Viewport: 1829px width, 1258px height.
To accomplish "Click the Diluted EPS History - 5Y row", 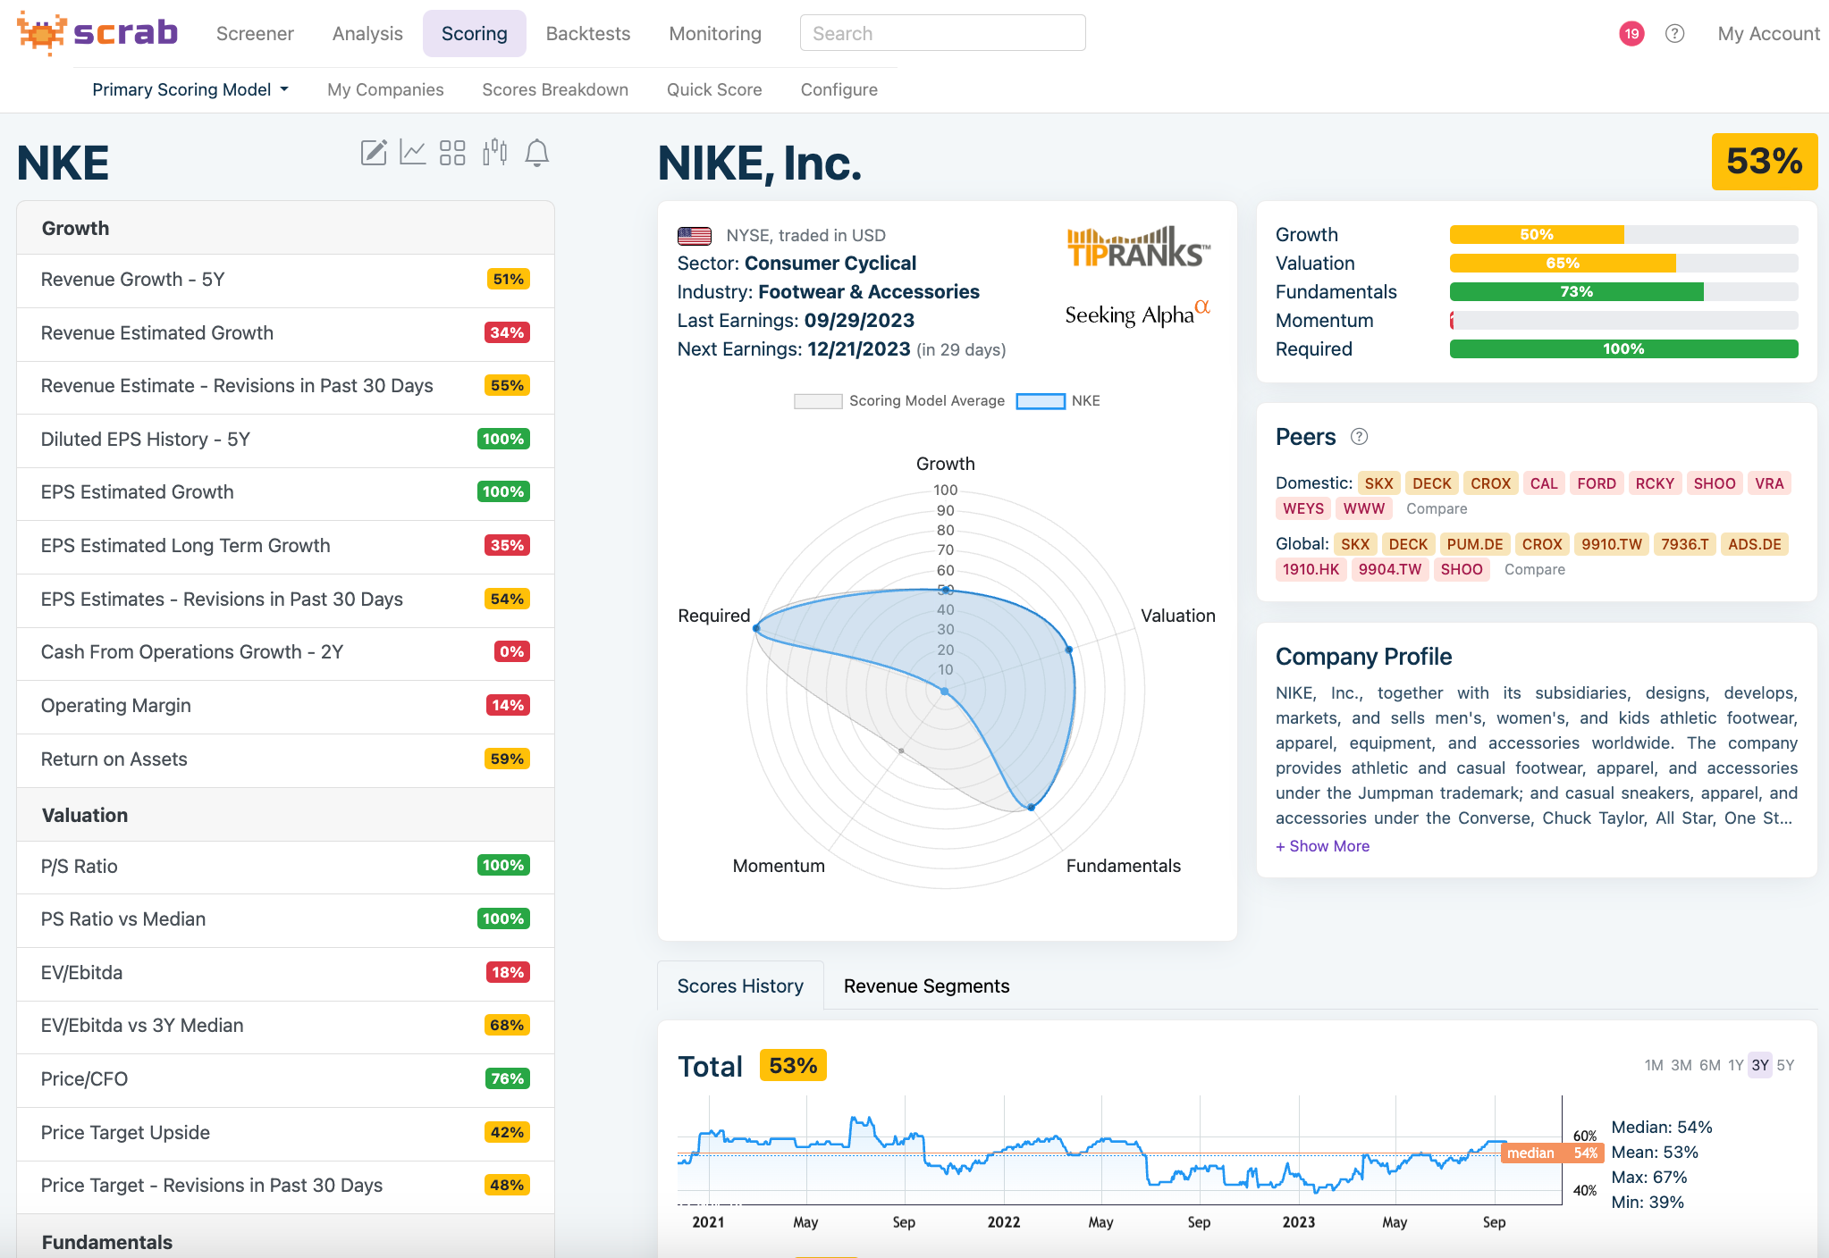I will (285, 440).
